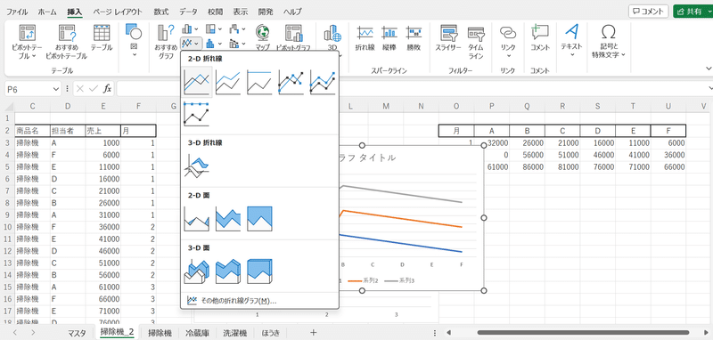Viewport: 713px width, 340px height.
Task: Click the スライサー filter icon
Action: click(x=448, y=37)
